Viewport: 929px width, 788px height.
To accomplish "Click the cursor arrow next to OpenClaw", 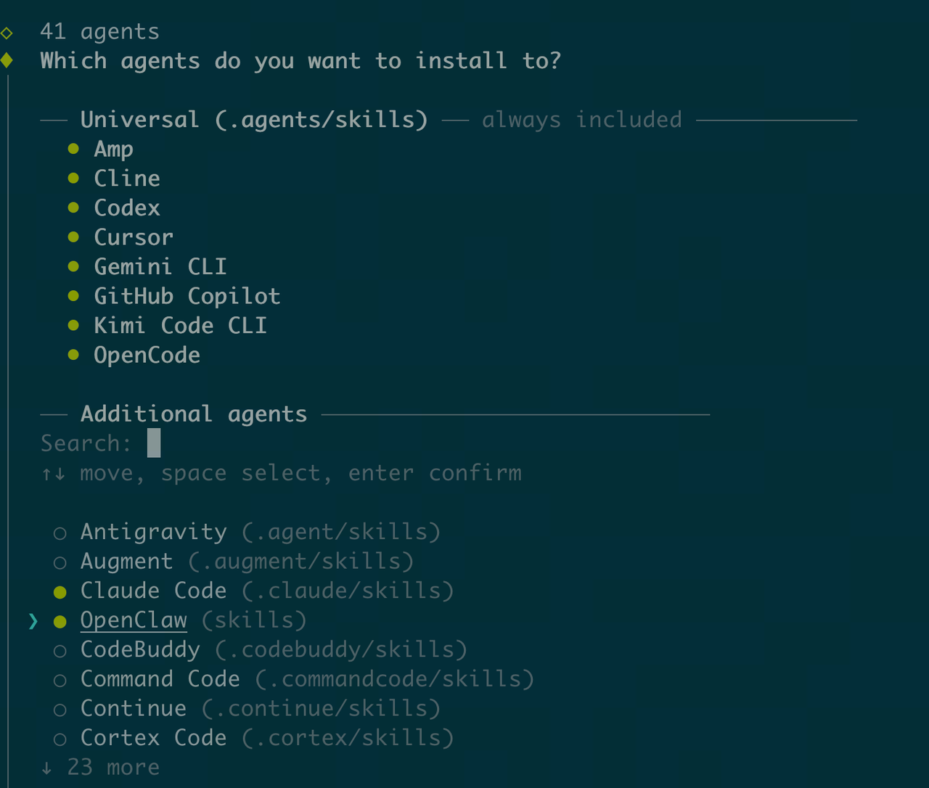I will (33, 621).
